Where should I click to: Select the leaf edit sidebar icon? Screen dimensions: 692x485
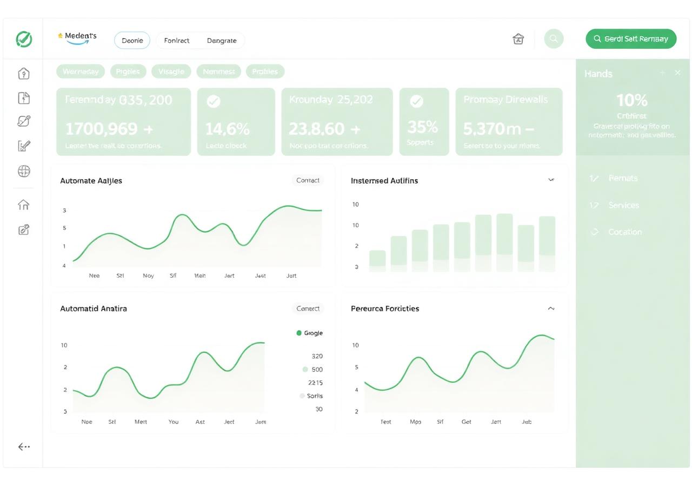click(24, 121)
